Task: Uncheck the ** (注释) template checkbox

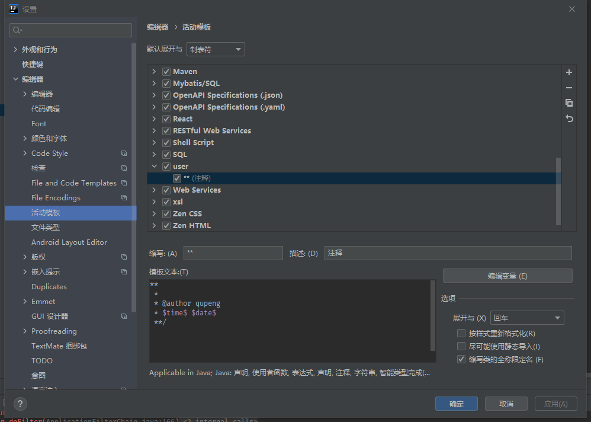Action: [x=177, y=178]
